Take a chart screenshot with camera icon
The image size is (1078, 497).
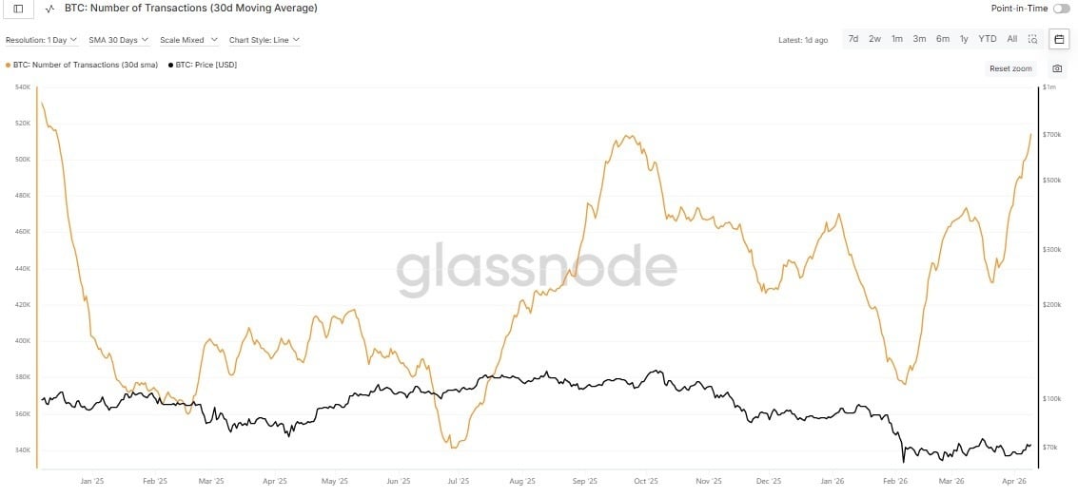click(x=1057, y=68)
